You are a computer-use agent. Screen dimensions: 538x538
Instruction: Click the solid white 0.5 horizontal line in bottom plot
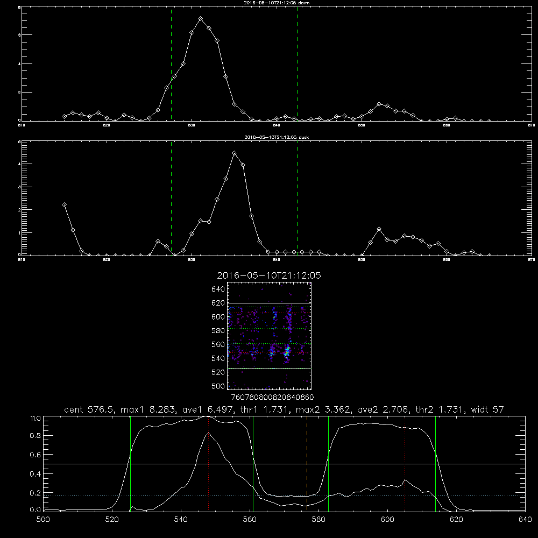coord(285,464)
